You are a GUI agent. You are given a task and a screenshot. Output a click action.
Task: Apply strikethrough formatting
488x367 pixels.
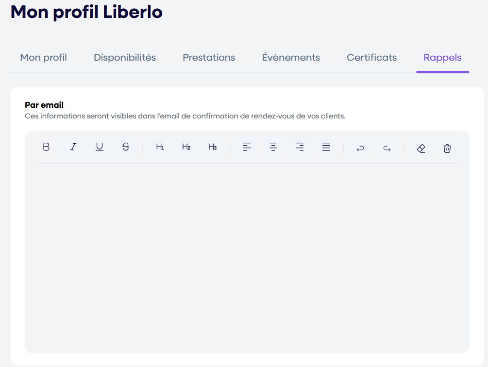[x=126, y=147]
